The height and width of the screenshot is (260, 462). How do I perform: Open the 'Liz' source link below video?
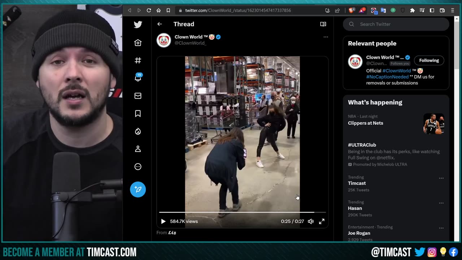point(172,233)
